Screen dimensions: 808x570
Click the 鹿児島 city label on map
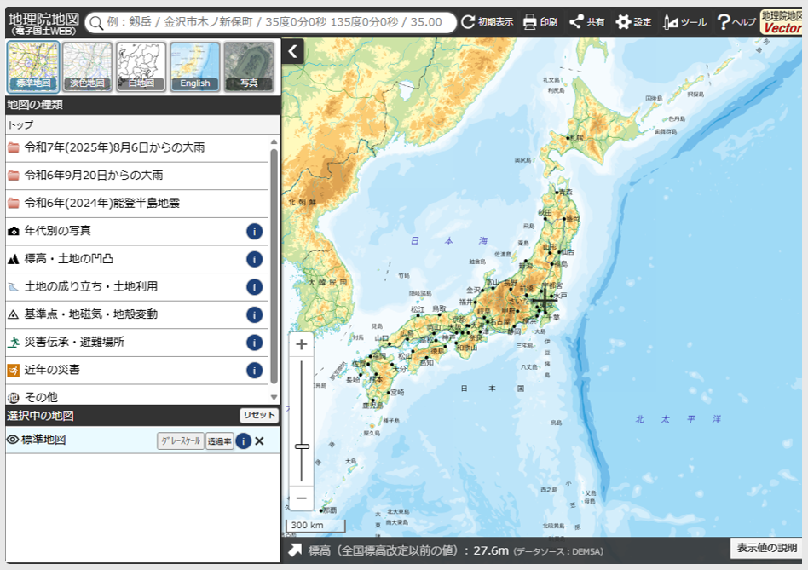coord(373,406)
